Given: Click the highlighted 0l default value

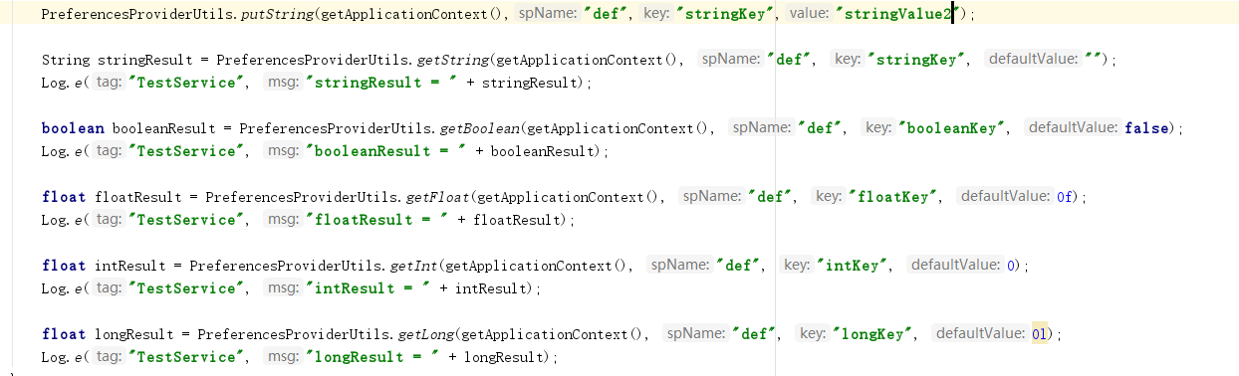Looking at the screenshot, I should [1041, 334].
